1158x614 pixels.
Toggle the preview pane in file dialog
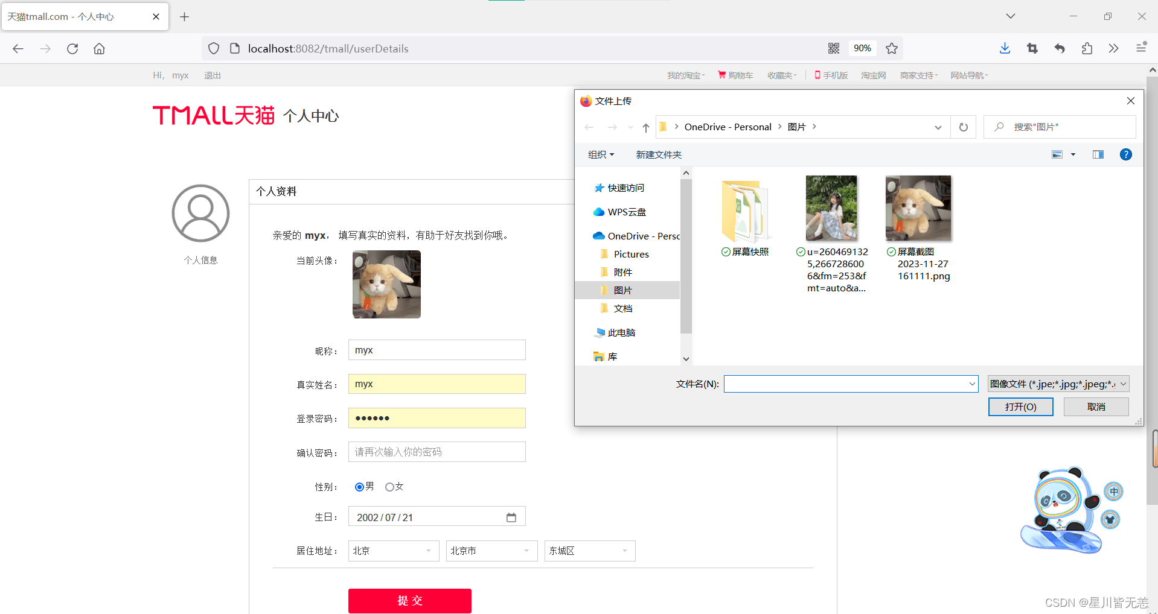coord(1098,154)
